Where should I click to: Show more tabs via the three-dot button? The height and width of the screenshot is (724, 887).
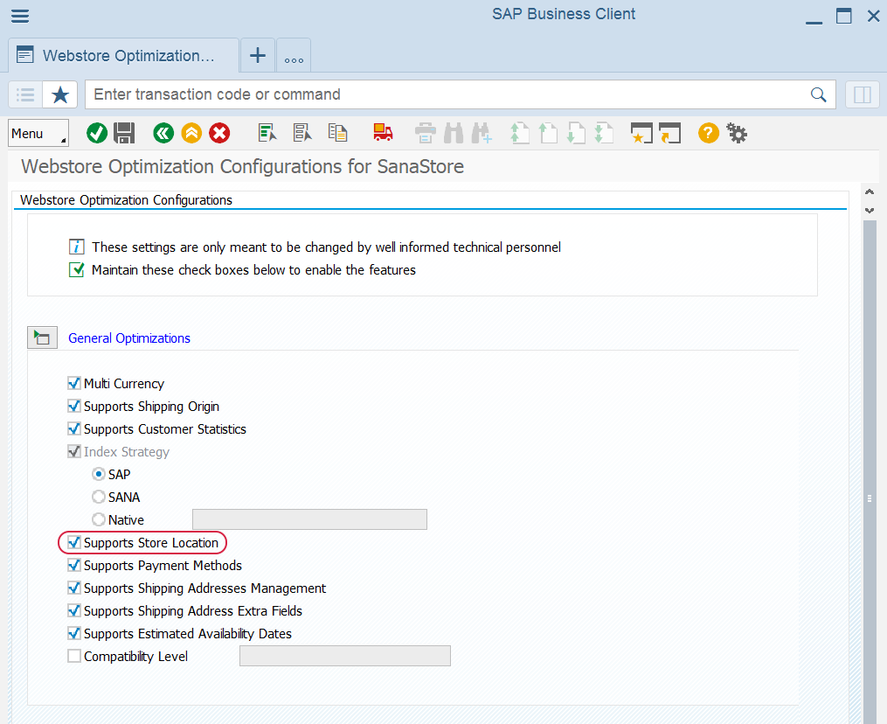click(x=294, y=55)
